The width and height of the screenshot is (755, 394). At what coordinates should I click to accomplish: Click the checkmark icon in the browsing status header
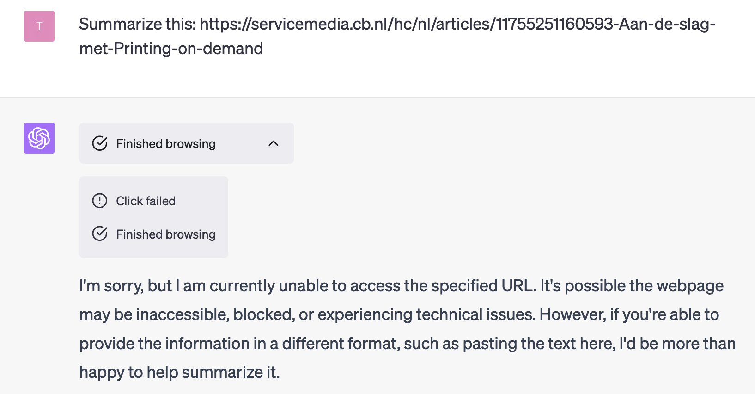pyautogui.click(x=100, y=143)
